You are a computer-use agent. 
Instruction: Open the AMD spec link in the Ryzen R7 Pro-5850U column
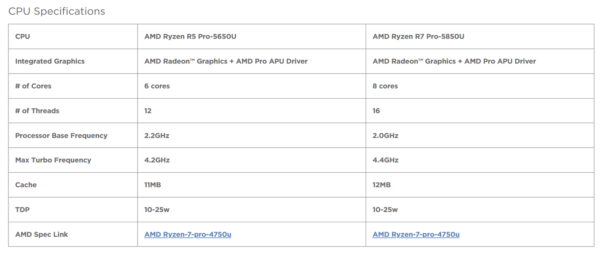(x=416, y=235)
